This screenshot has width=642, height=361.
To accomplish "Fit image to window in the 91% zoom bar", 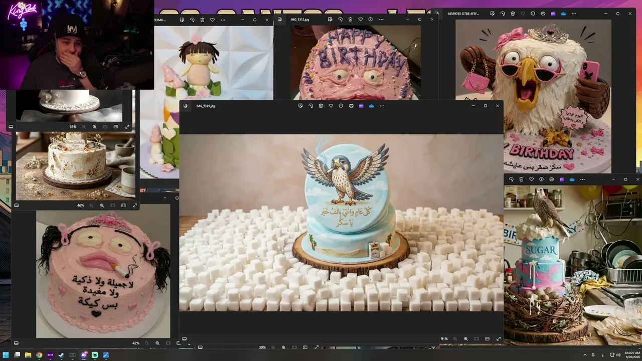I will click(x=476, y=339).
